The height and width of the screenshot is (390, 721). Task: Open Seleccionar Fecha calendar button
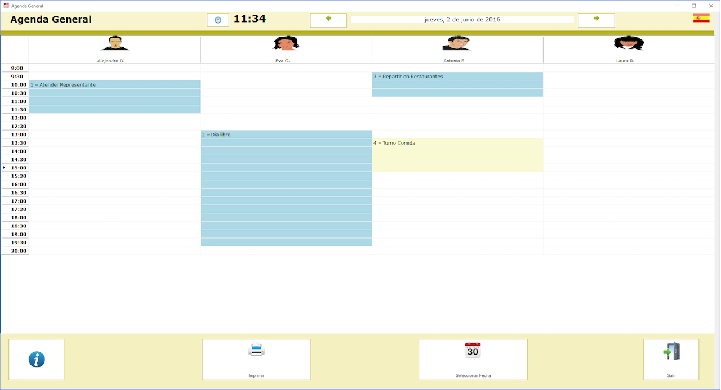(473, 360)
